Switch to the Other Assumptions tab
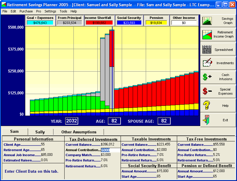 click(x=79, y=132)
